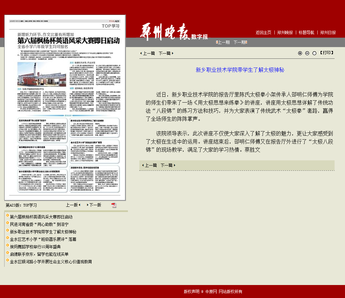
Task: Click the A23 newspaper page thumbnail image
Action: pyautogui.click(x=65, y=108)
